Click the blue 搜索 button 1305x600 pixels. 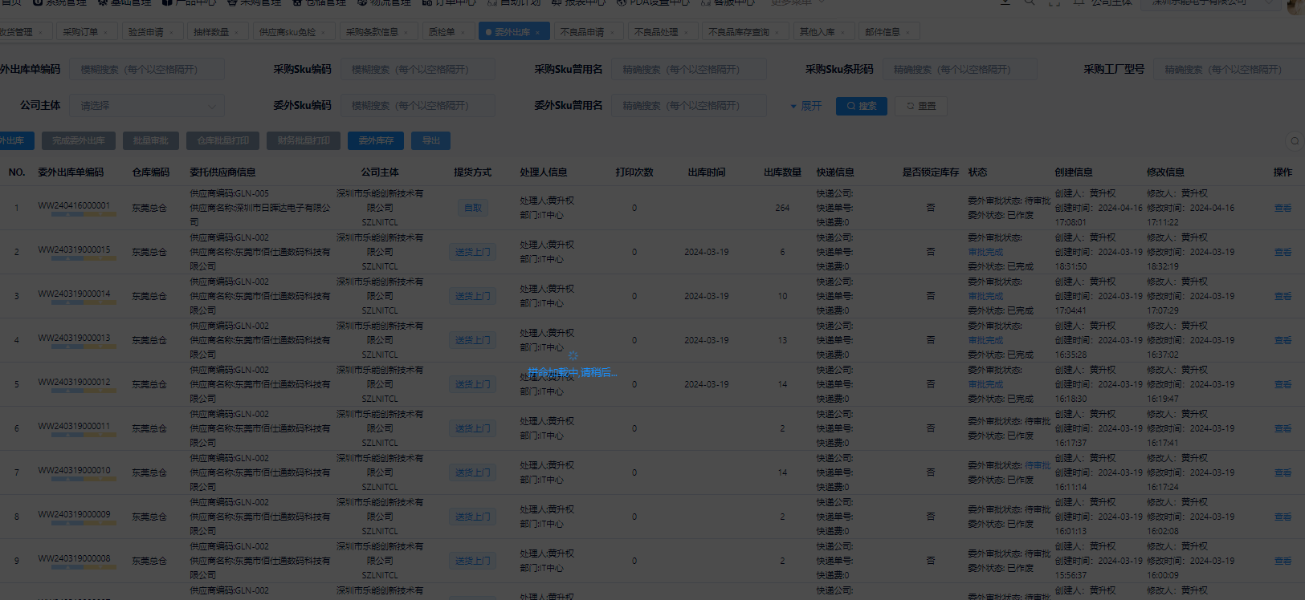pyautogui.click(x=861, y=106)
